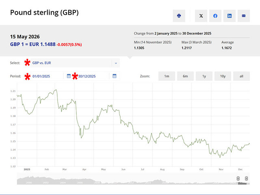The image size is (260, 195).
Task: Open the start date calendar picker
Action: tap(69, 76)
